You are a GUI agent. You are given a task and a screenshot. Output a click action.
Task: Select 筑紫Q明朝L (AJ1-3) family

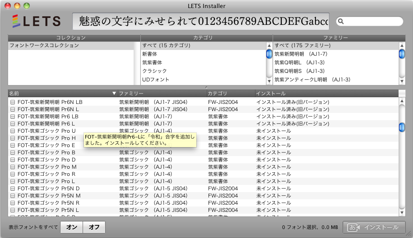336,63
